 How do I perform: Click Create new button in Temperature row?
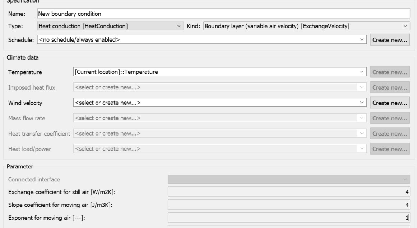point(390,72)
